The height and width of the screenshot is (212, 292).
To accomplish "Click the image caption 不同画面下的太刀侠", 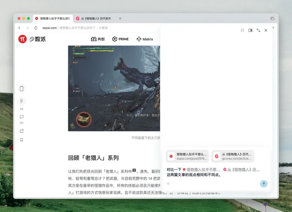I will pyautogui.click(x=146, y=138).
